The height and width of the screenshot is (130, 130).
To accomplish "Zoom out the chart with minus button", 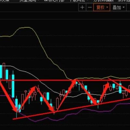I will 90,7.
